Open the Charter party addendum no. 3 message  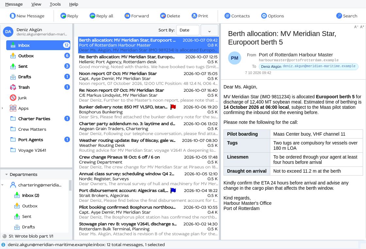point(148,128)
